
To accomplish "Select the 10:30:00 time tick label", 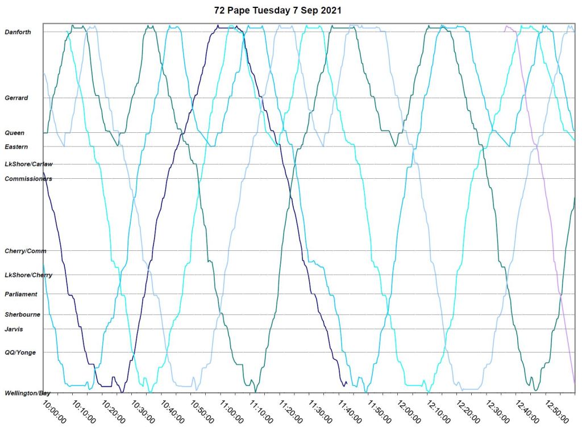I will pyautogui.click(x=144, y=411).
